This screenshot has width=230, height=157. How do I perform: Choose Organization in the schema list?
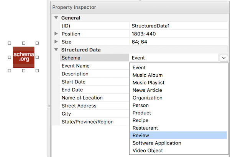pos(147,98)
